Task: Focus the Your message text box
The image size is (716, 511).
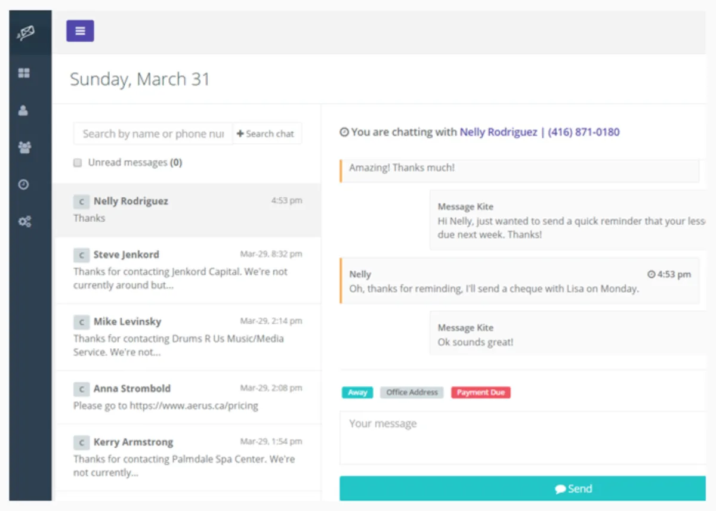Action: 522,438
